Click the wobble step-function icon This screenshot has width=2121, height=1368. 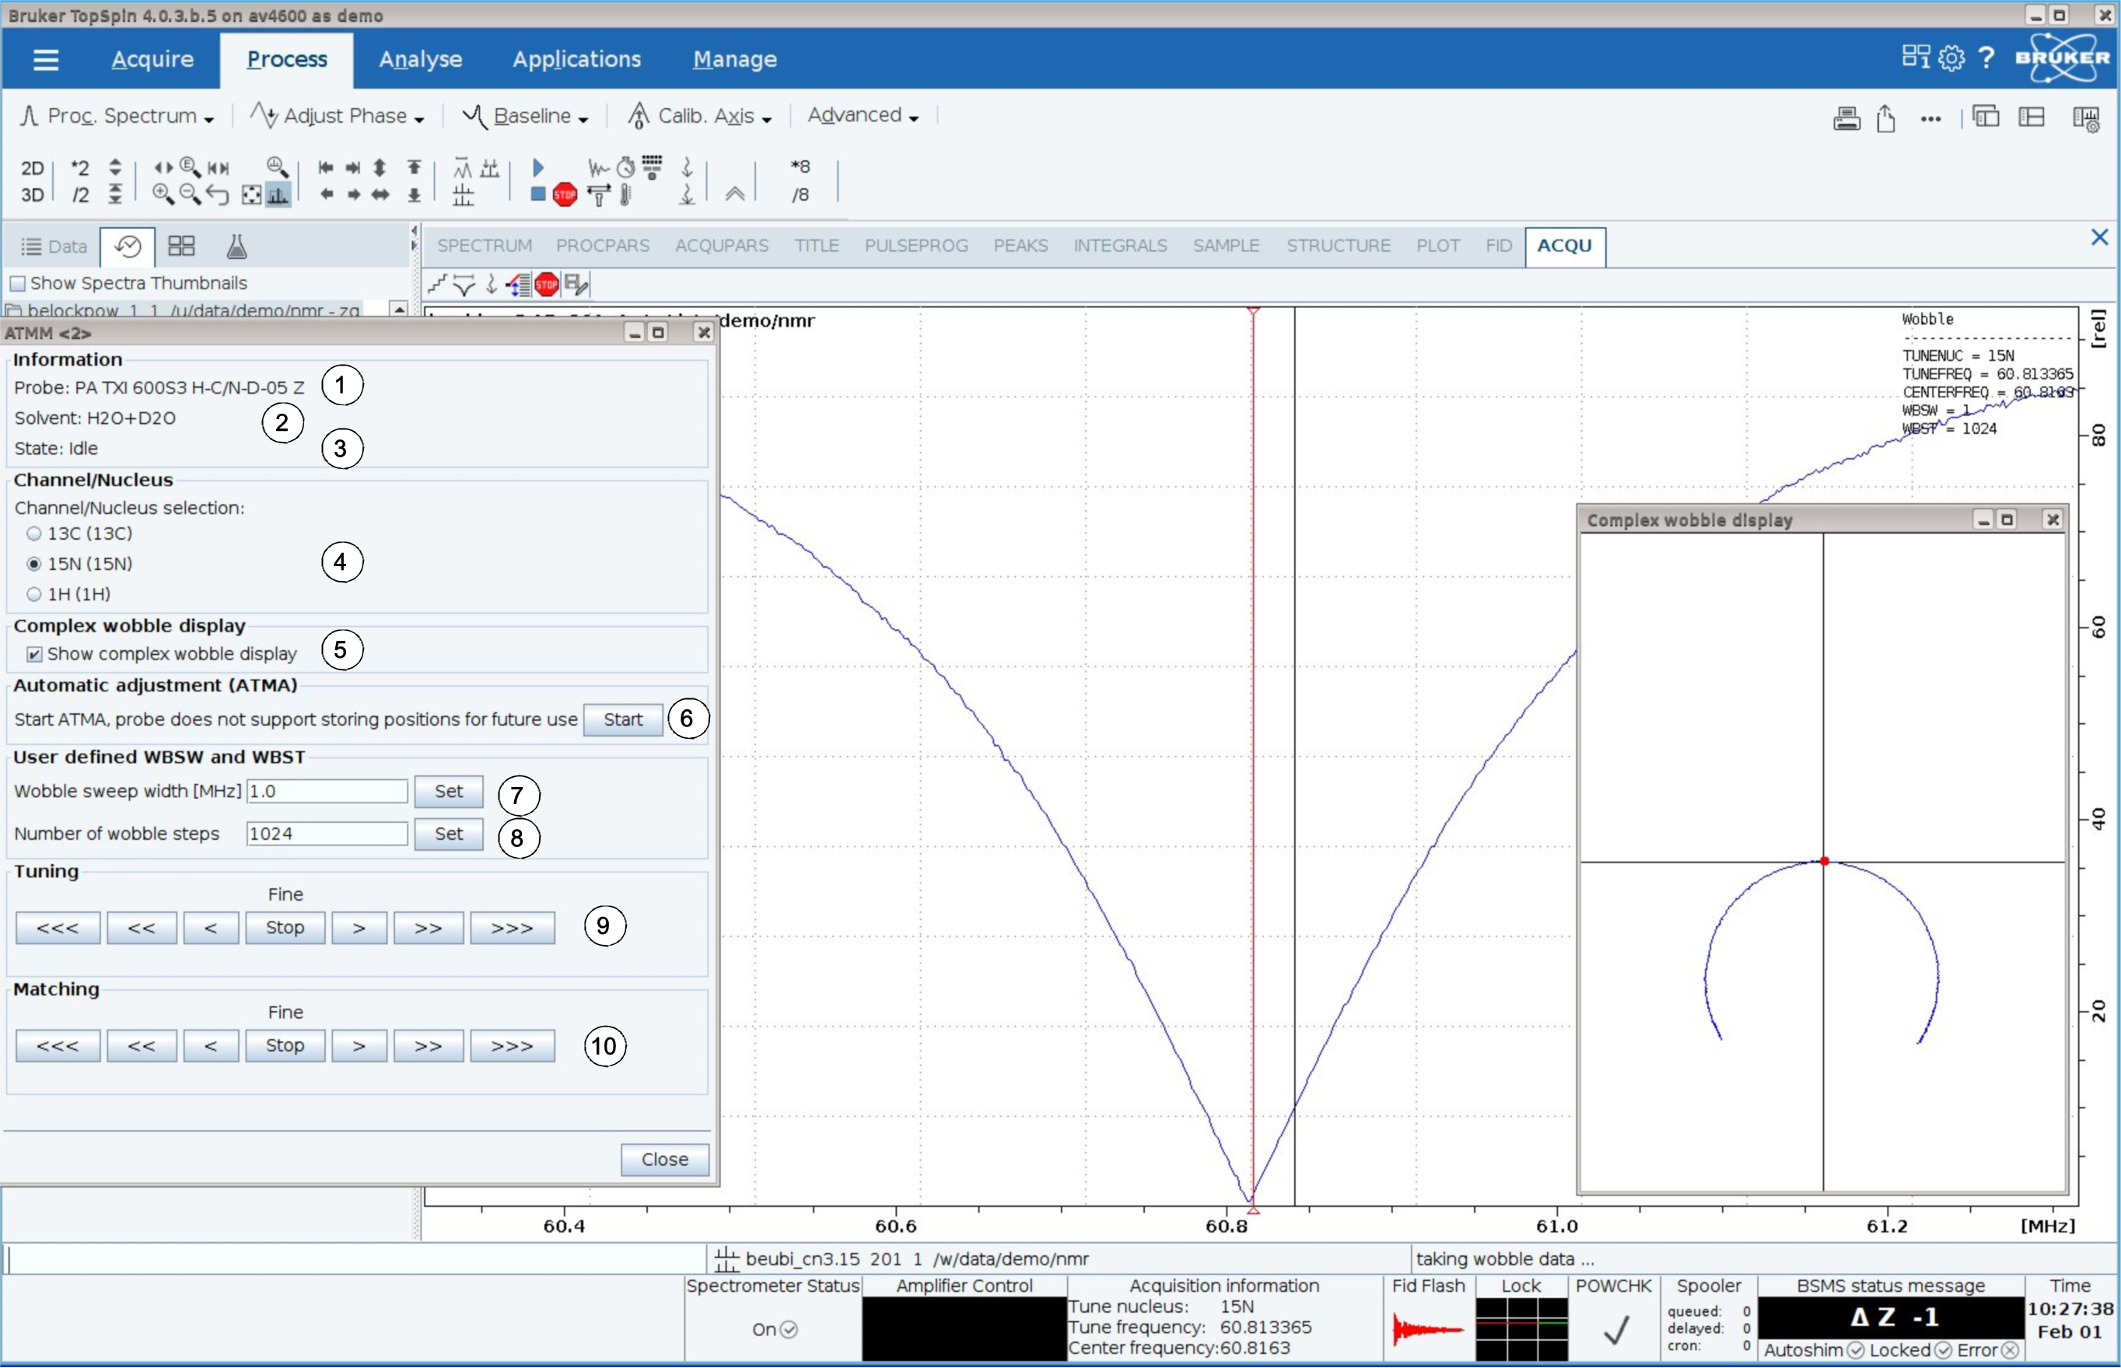[438, 285]
